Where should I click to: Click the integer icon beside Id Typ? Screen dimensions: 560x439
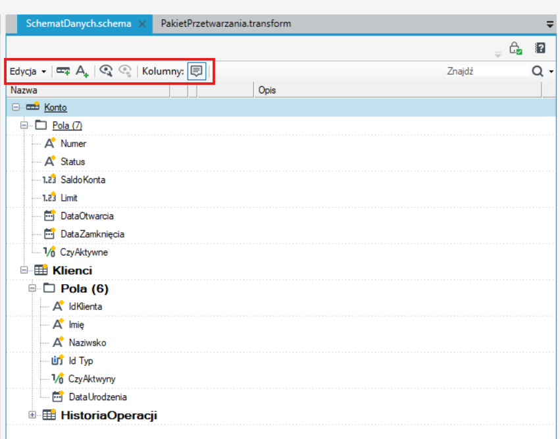(x=57, y=361)
